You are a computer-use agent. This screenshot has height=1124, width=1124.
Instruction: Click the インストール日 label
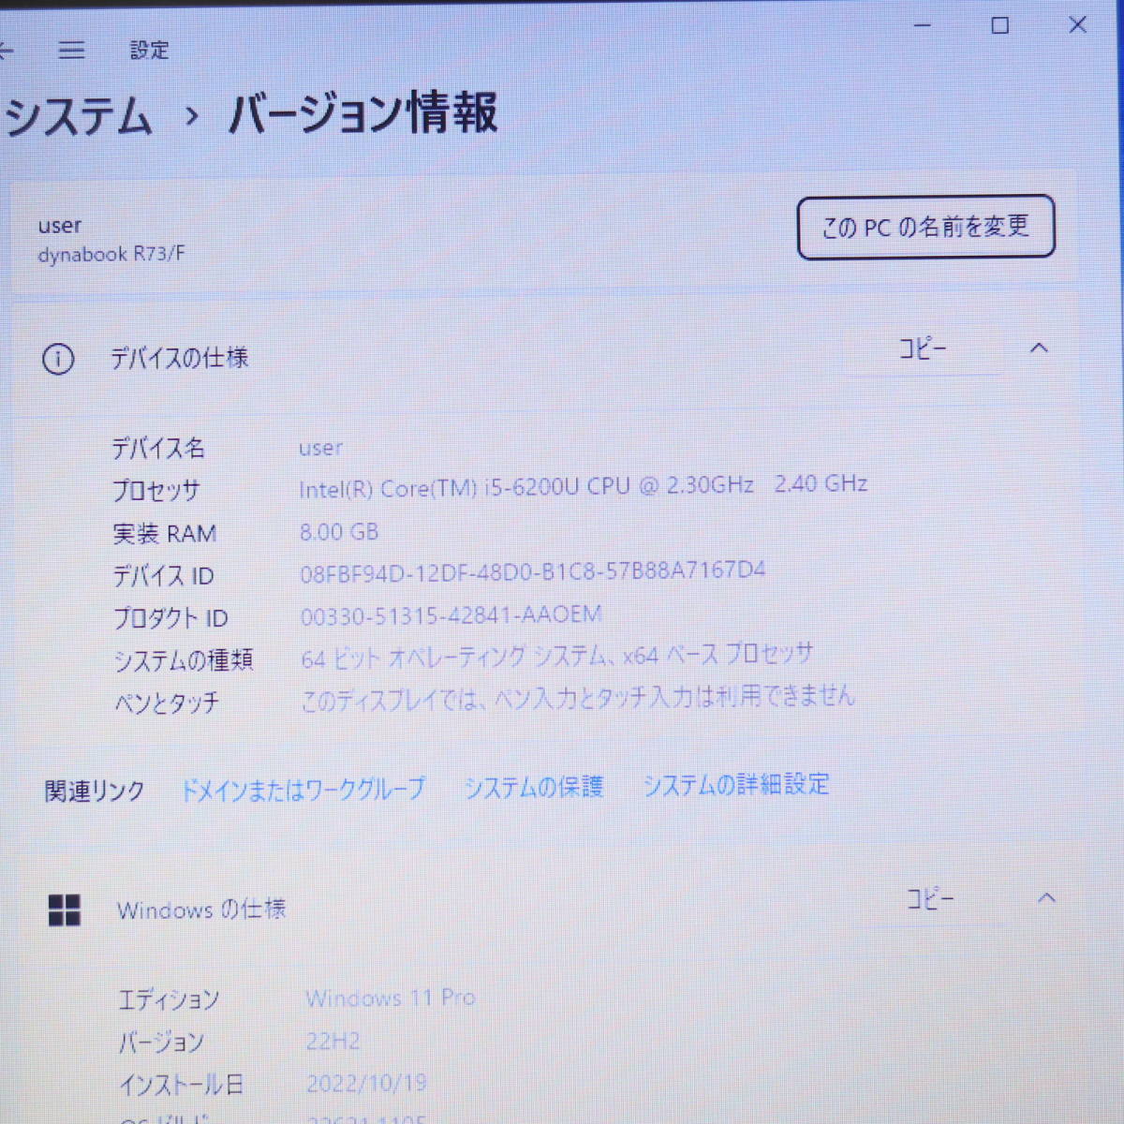point(182,1086)
